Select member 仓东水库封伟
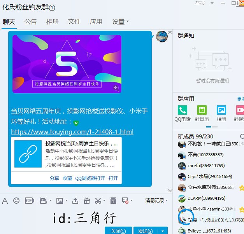 [208, 187]
